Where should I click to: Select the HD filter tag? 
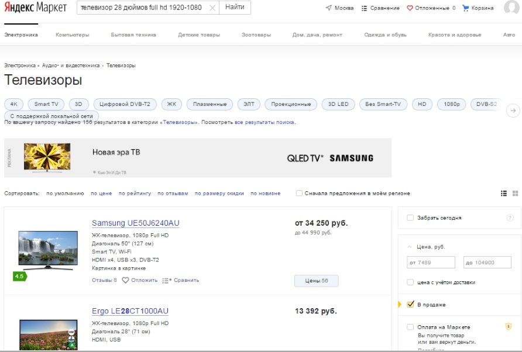(422, 104)
